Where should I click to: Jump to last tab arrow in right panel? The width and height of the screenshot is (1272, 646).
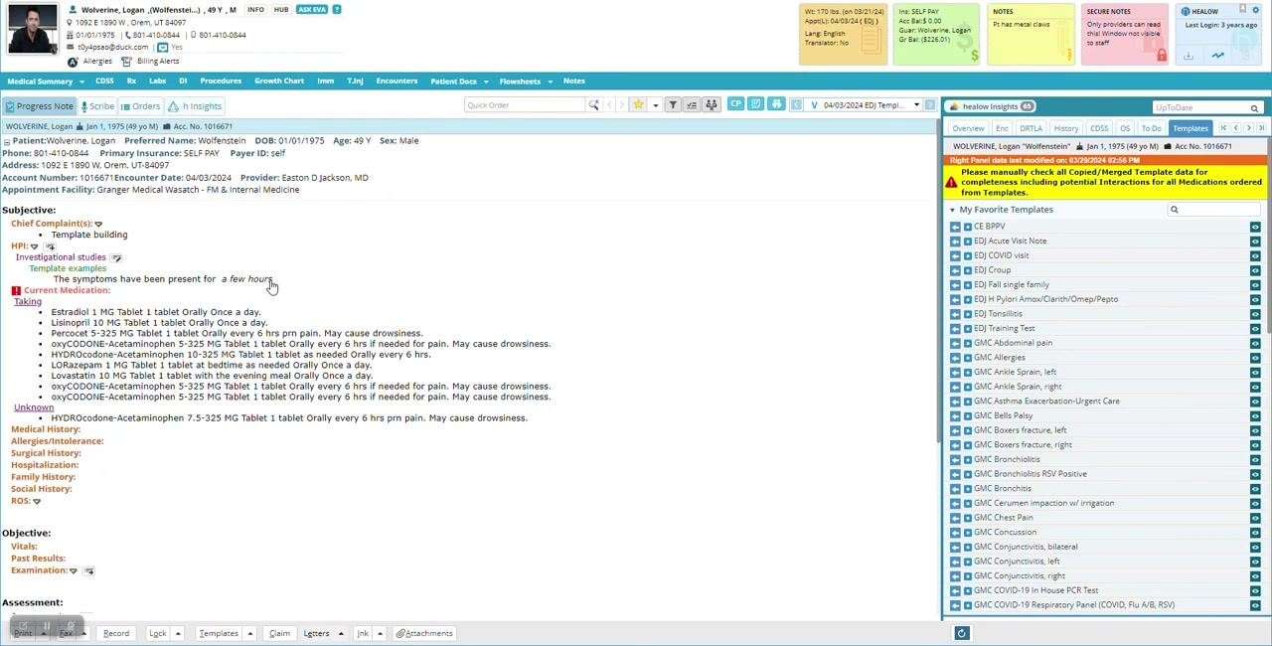click(1262, 128)
